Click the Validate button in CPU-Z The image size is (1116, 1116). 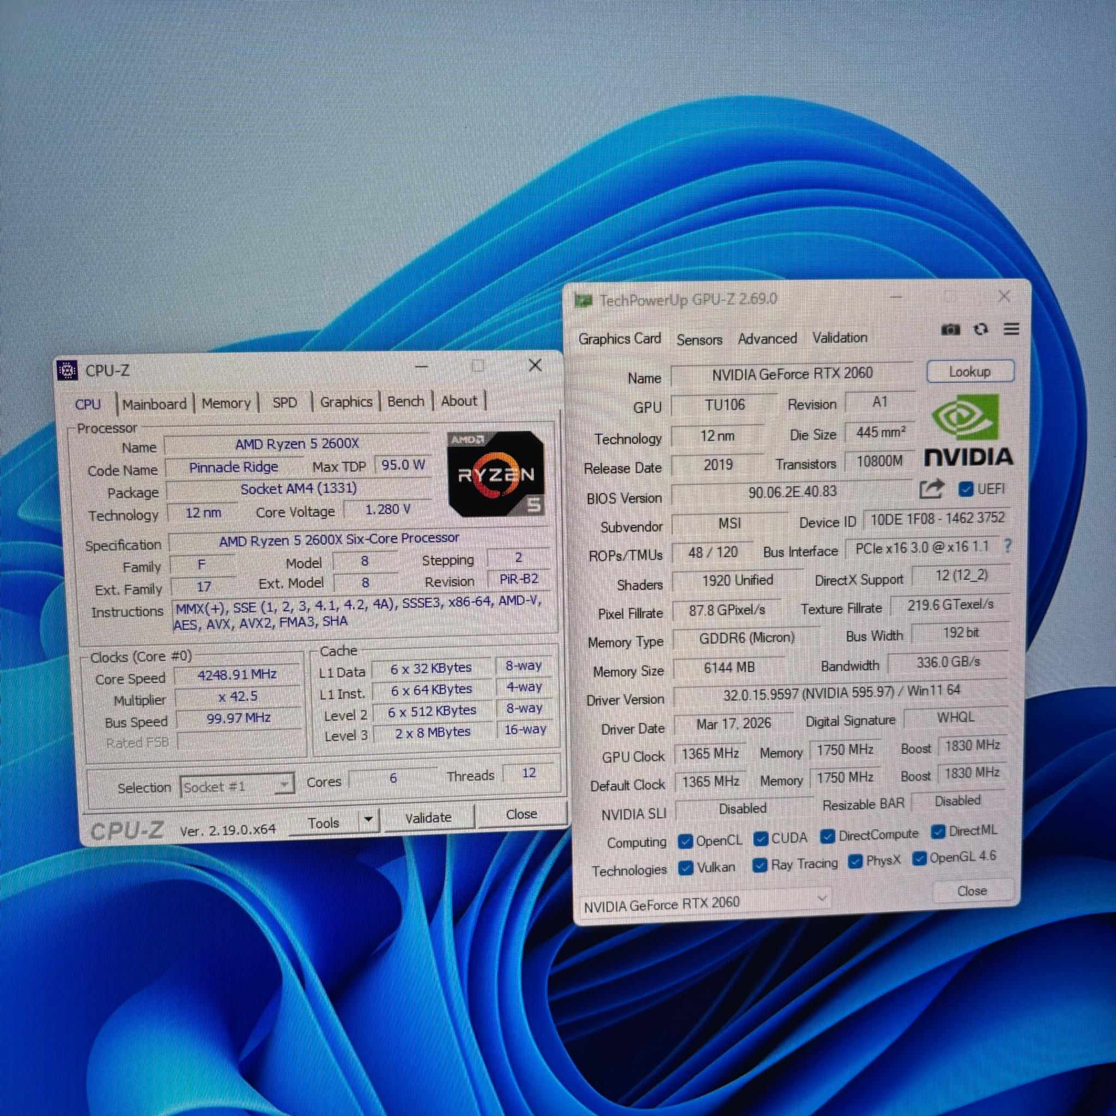(x=428, y=817)
